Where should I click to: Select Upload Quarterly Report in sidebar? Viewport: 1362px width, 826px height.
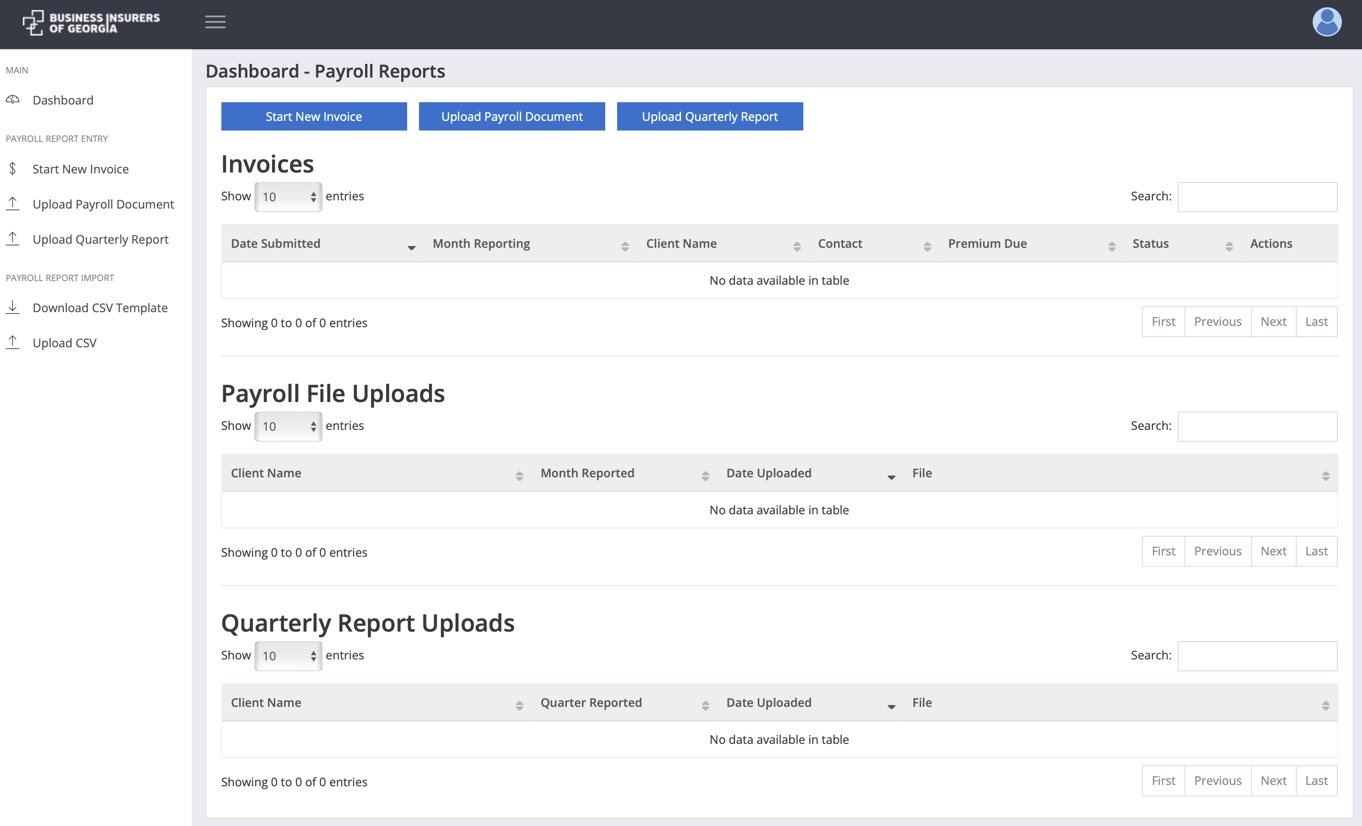100,239
